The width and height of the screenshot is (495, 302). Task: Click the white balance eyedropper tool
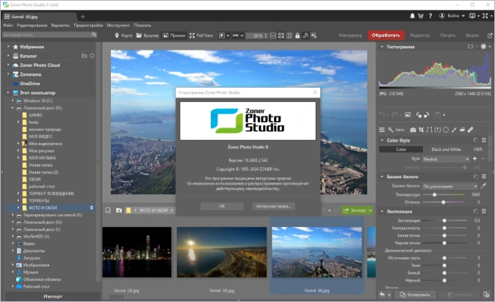[x=483, y=185]
